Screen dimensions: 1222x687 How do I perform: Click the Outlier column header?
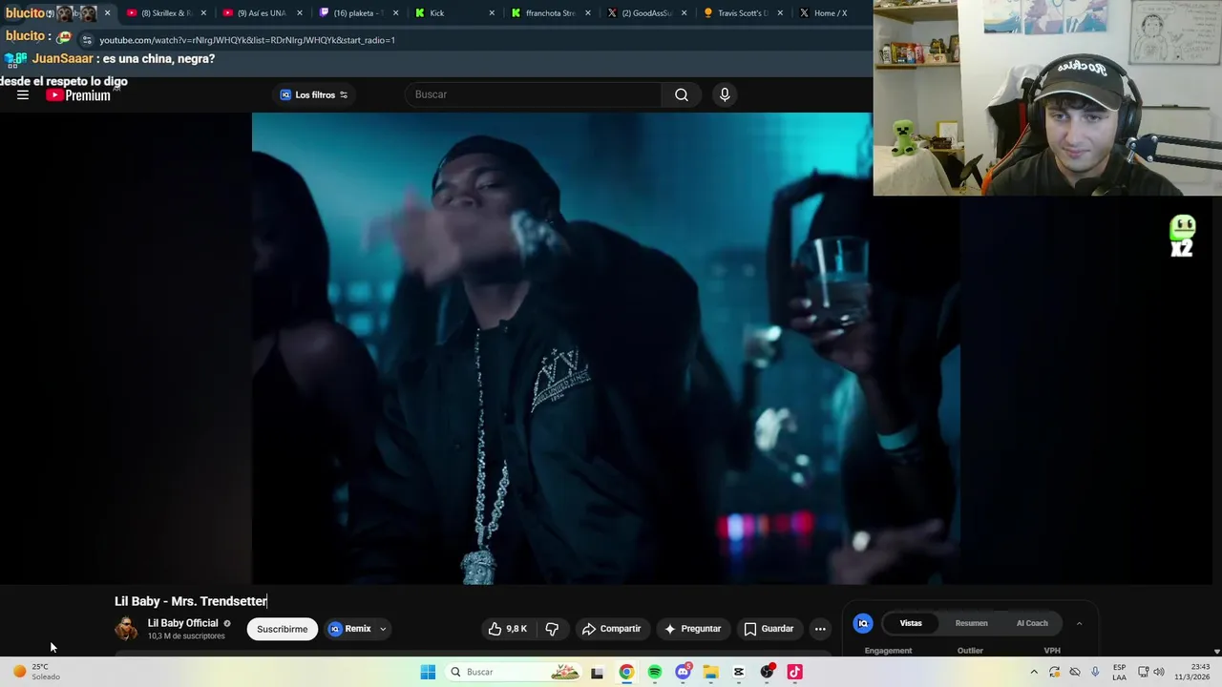tap(970, 651)
